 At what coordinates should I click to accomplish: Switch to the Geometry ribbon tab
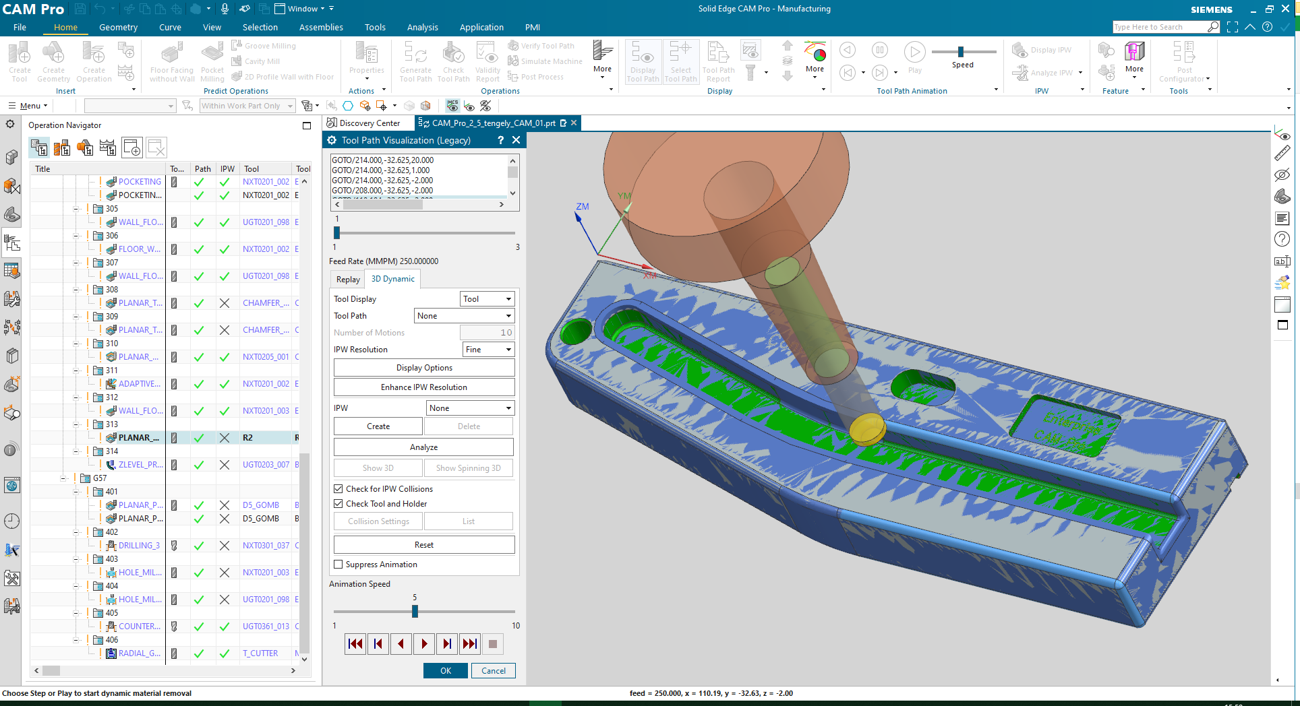[118, 27]
